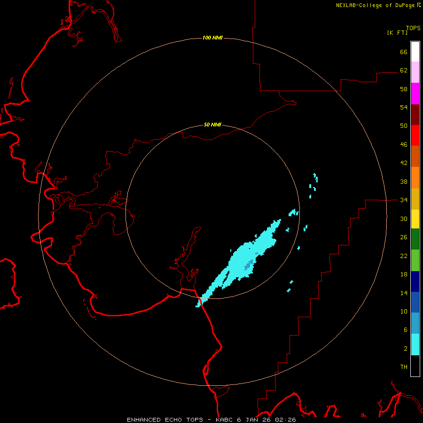Click the legend value '2'
Screen dimensions: 423x423
point(406,349)
